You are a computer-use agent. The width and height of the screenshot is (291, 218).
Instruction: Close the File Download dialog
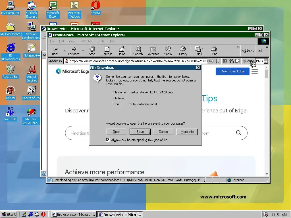[198, 68]
